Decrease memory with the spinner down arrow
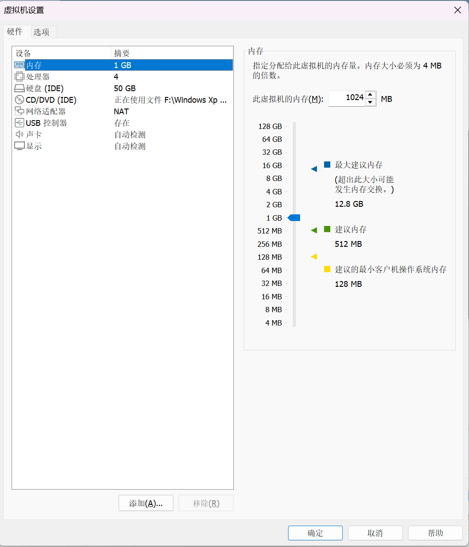The image size is (469, 547). point(370,102)
